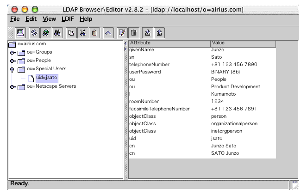Click the pencil Edit entry toolbar icon
Viewport: 307px width, 195px height.
click(122, 33)
